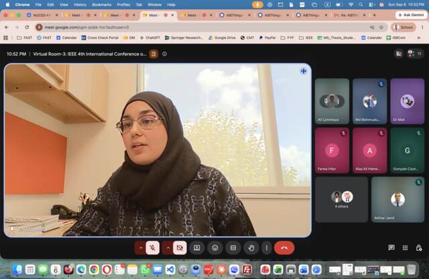
Task: Show hidden bookmarks overflow chevron
Action: 418,38
